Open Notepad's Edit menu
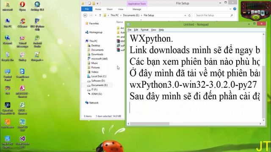The image size is (271, 152). tap(136, 30)
